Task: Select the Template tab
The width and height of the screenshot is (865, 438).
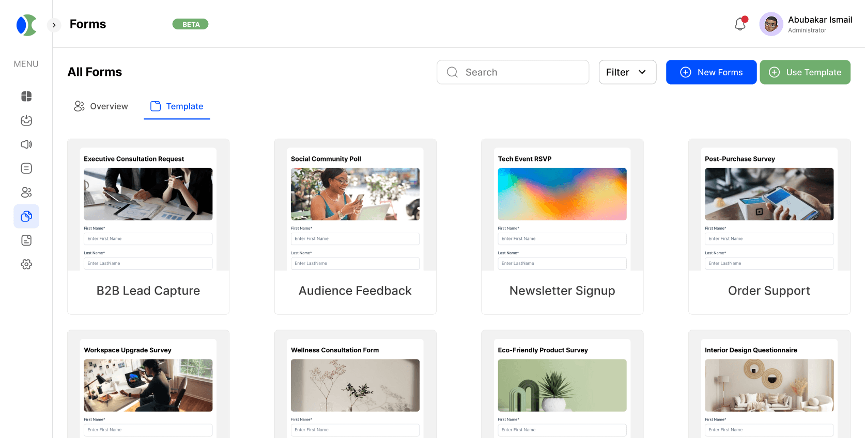Action: (177, 106)
